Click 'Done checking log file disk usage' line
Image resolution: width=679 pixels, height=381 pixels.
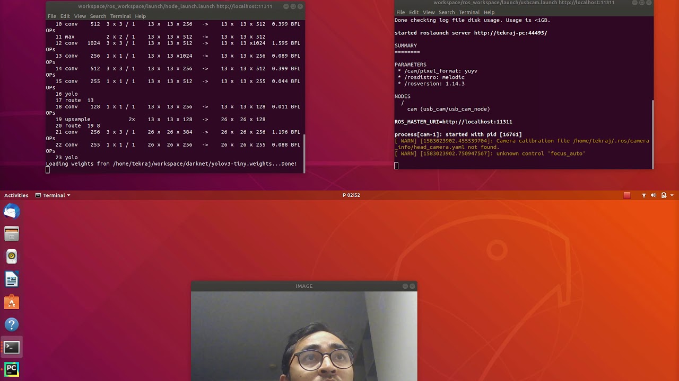coord(472,20)
